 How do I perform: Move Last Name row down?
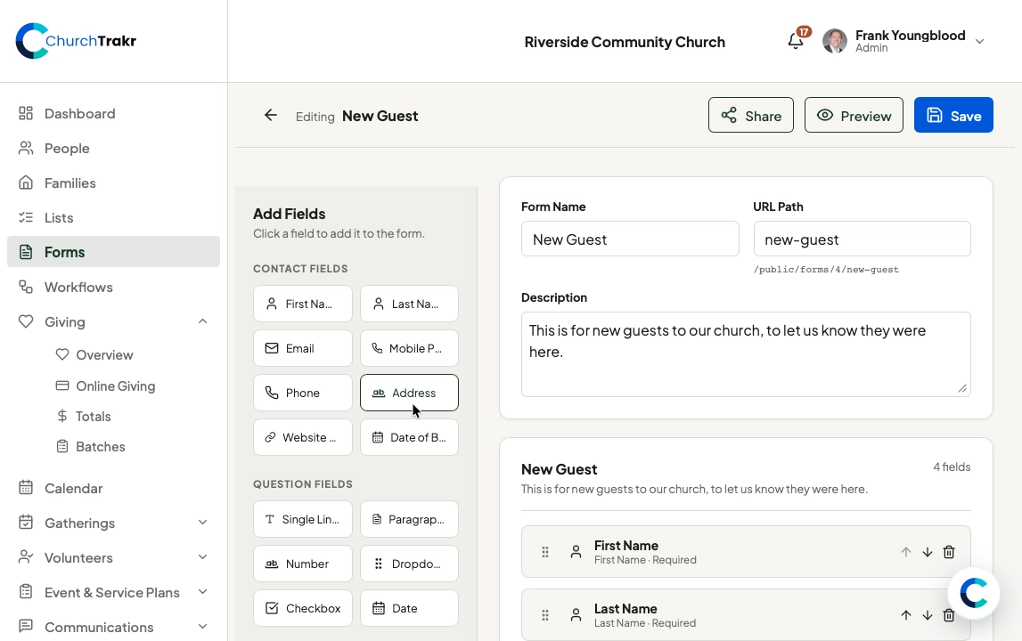pyautogui.click(x=928, y=615)
